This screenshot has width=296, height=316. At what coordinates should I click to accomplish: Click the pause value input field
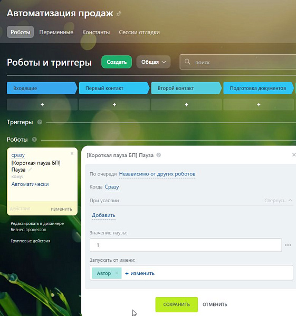pyautogui.click(x=186, y=245)
